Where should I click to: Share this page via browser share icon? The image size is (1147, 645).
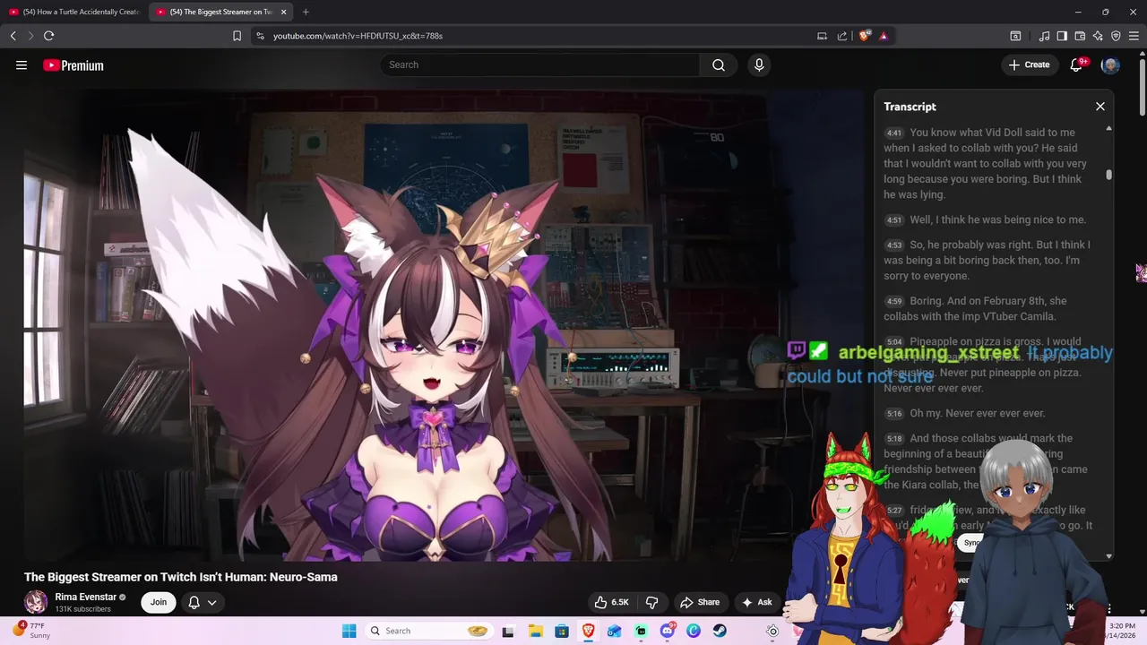pos(842,36)
